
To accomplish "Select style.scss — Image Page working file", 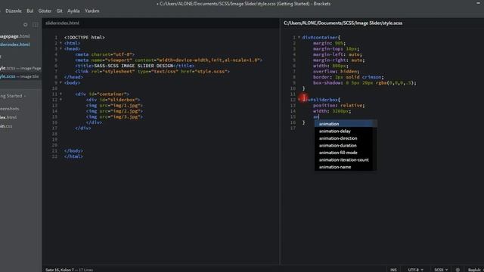I will coord(20,68).
